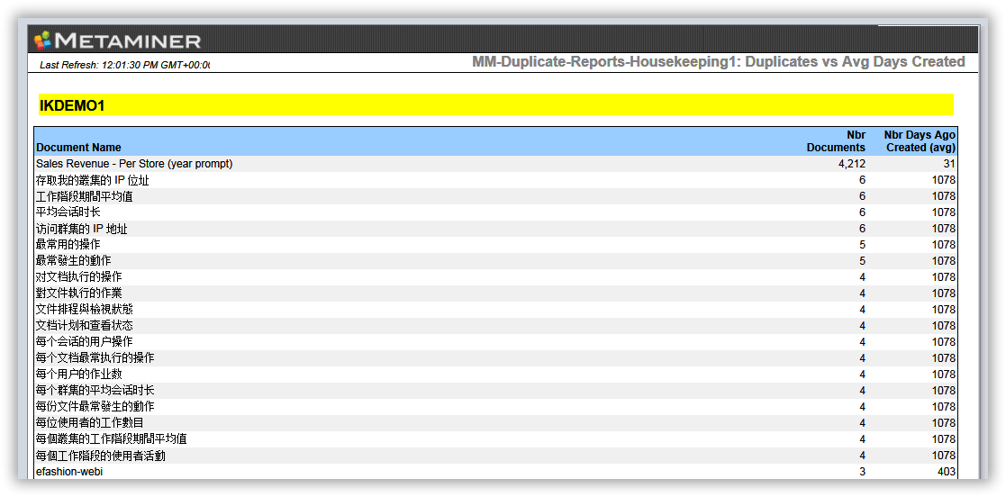Select the 每個叢集的工作階段期間平均值 document name
Screen dimensions: 1006x497
click(x=112, y=439)
